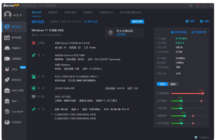Click the "352MHz" GPU frequency value
The height and width of the screenshot is (140, 215).
pos(180,58)
